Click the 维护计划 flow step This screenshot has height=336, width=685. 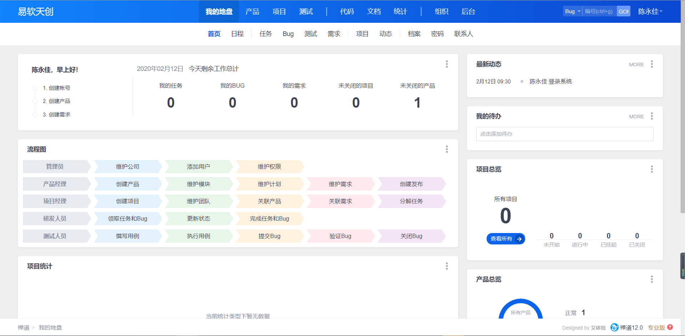[270, 184]
